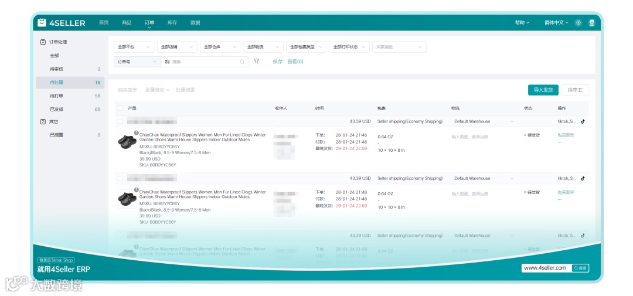Focus weight input on first order

click(x=470, y=137)
